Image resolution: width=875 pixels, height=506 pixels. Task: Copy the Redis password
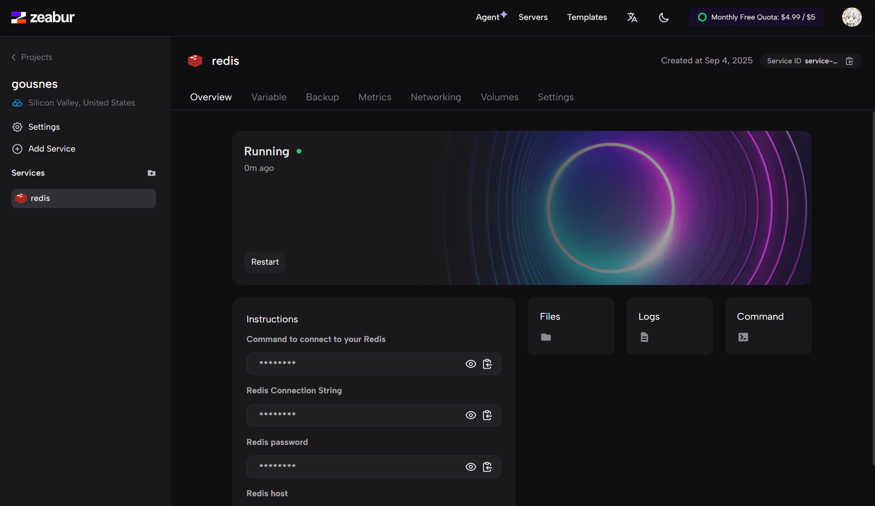(487, 467)
